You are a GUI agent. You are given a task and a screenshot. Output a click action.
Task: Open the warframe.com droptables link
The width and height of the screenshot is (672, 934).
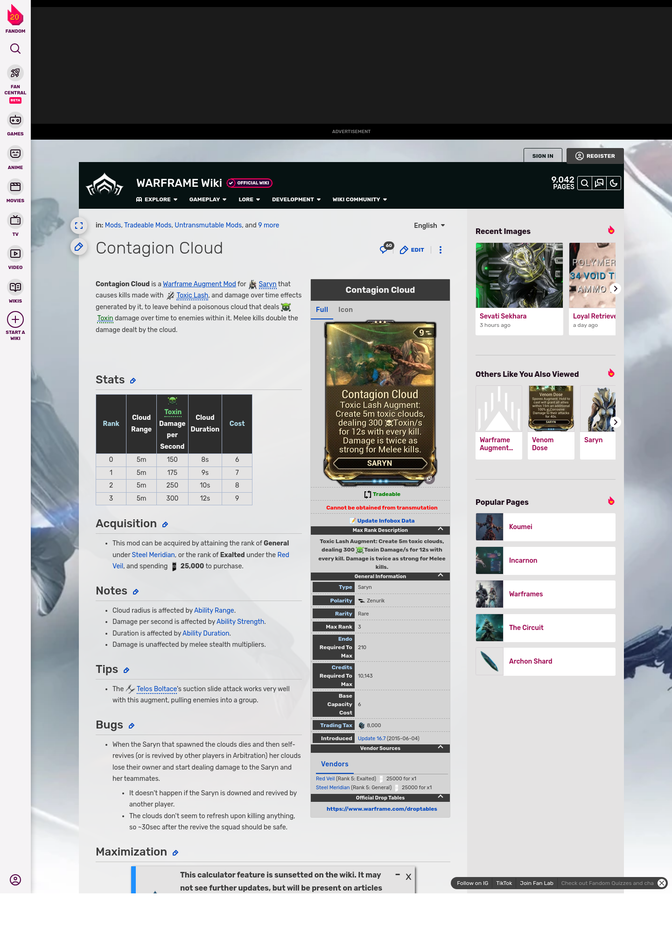(x=382, y=809)
